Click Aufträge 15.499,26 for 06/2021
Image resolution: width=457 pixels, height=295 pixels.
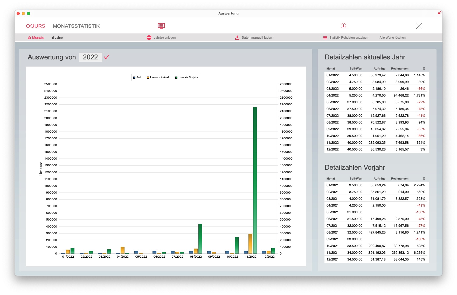tap(378, 219)
